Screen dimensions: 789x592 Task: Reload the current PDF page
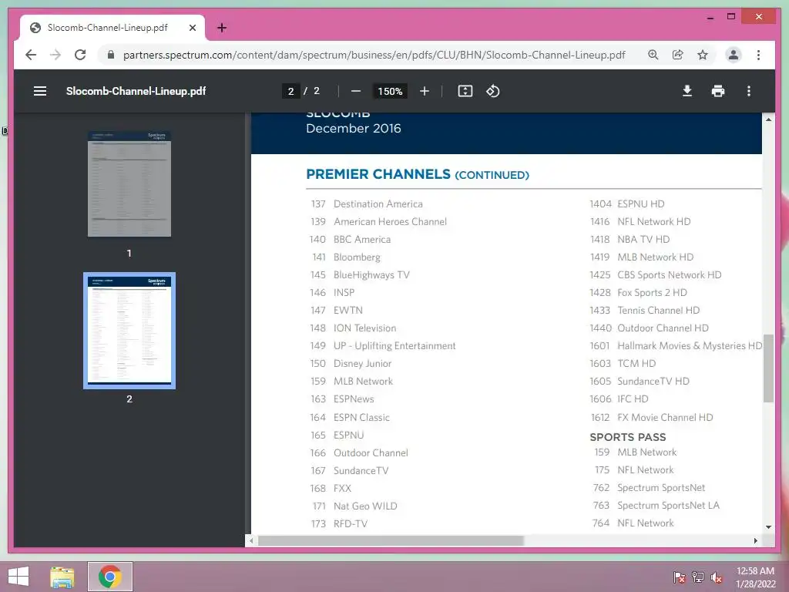tap(80, 55)
